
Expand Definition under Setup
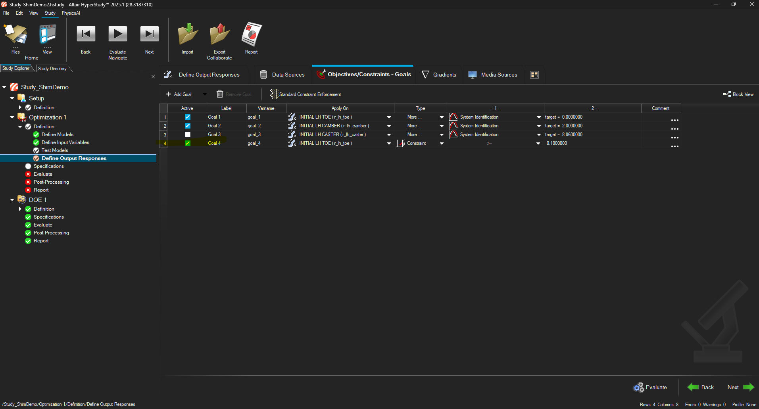20,108
